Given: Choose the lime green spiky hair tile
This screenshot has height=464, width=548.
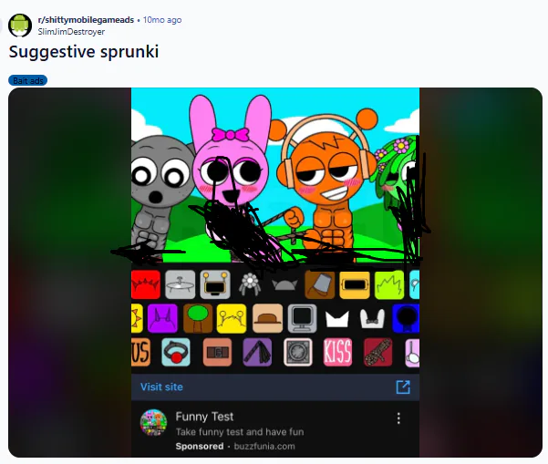Looking at the screenshot, I should (x=389, y=284).
